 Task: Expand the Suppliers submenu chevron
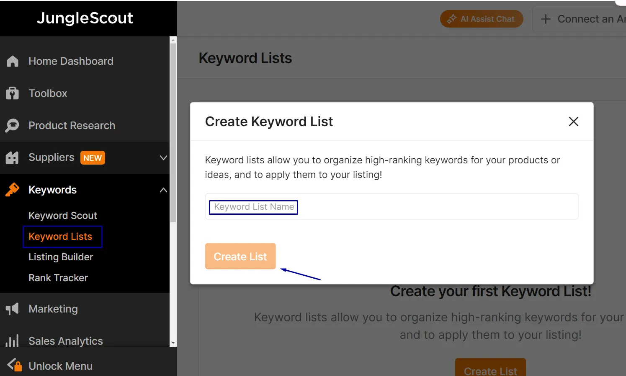pos(163,158)
